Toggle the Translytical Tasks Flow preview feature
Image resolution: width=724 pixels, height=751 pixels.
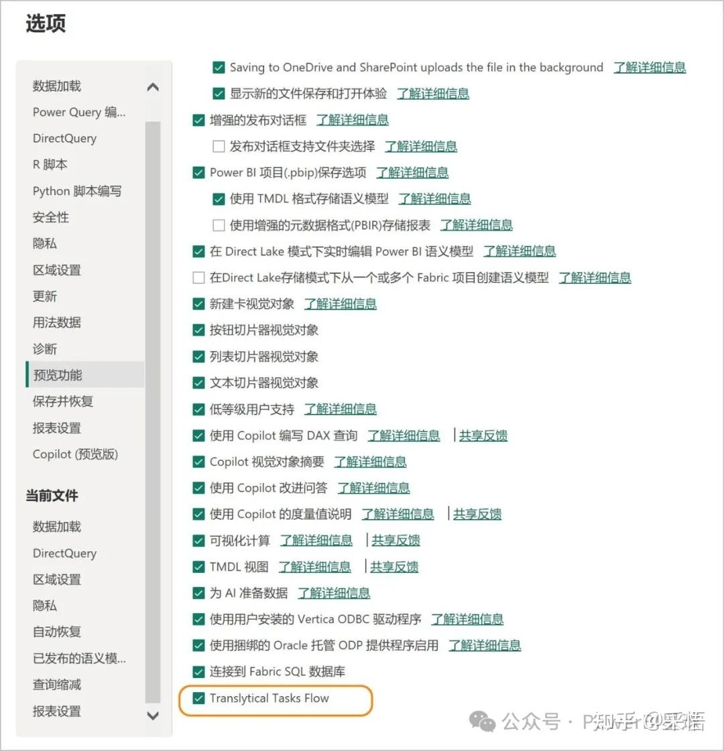click(x=198, y=698)
